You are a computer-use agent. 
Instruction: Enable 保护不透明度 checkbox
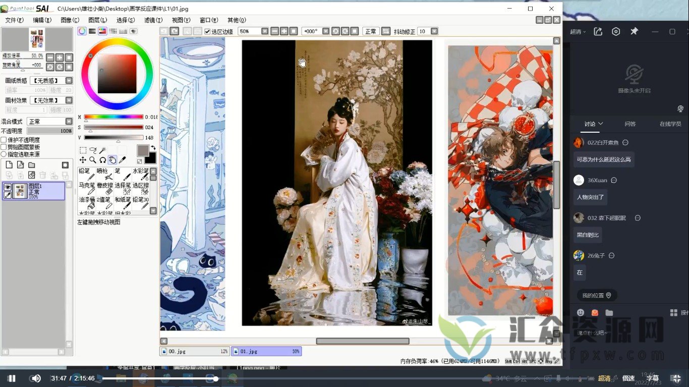pos(4,140)
